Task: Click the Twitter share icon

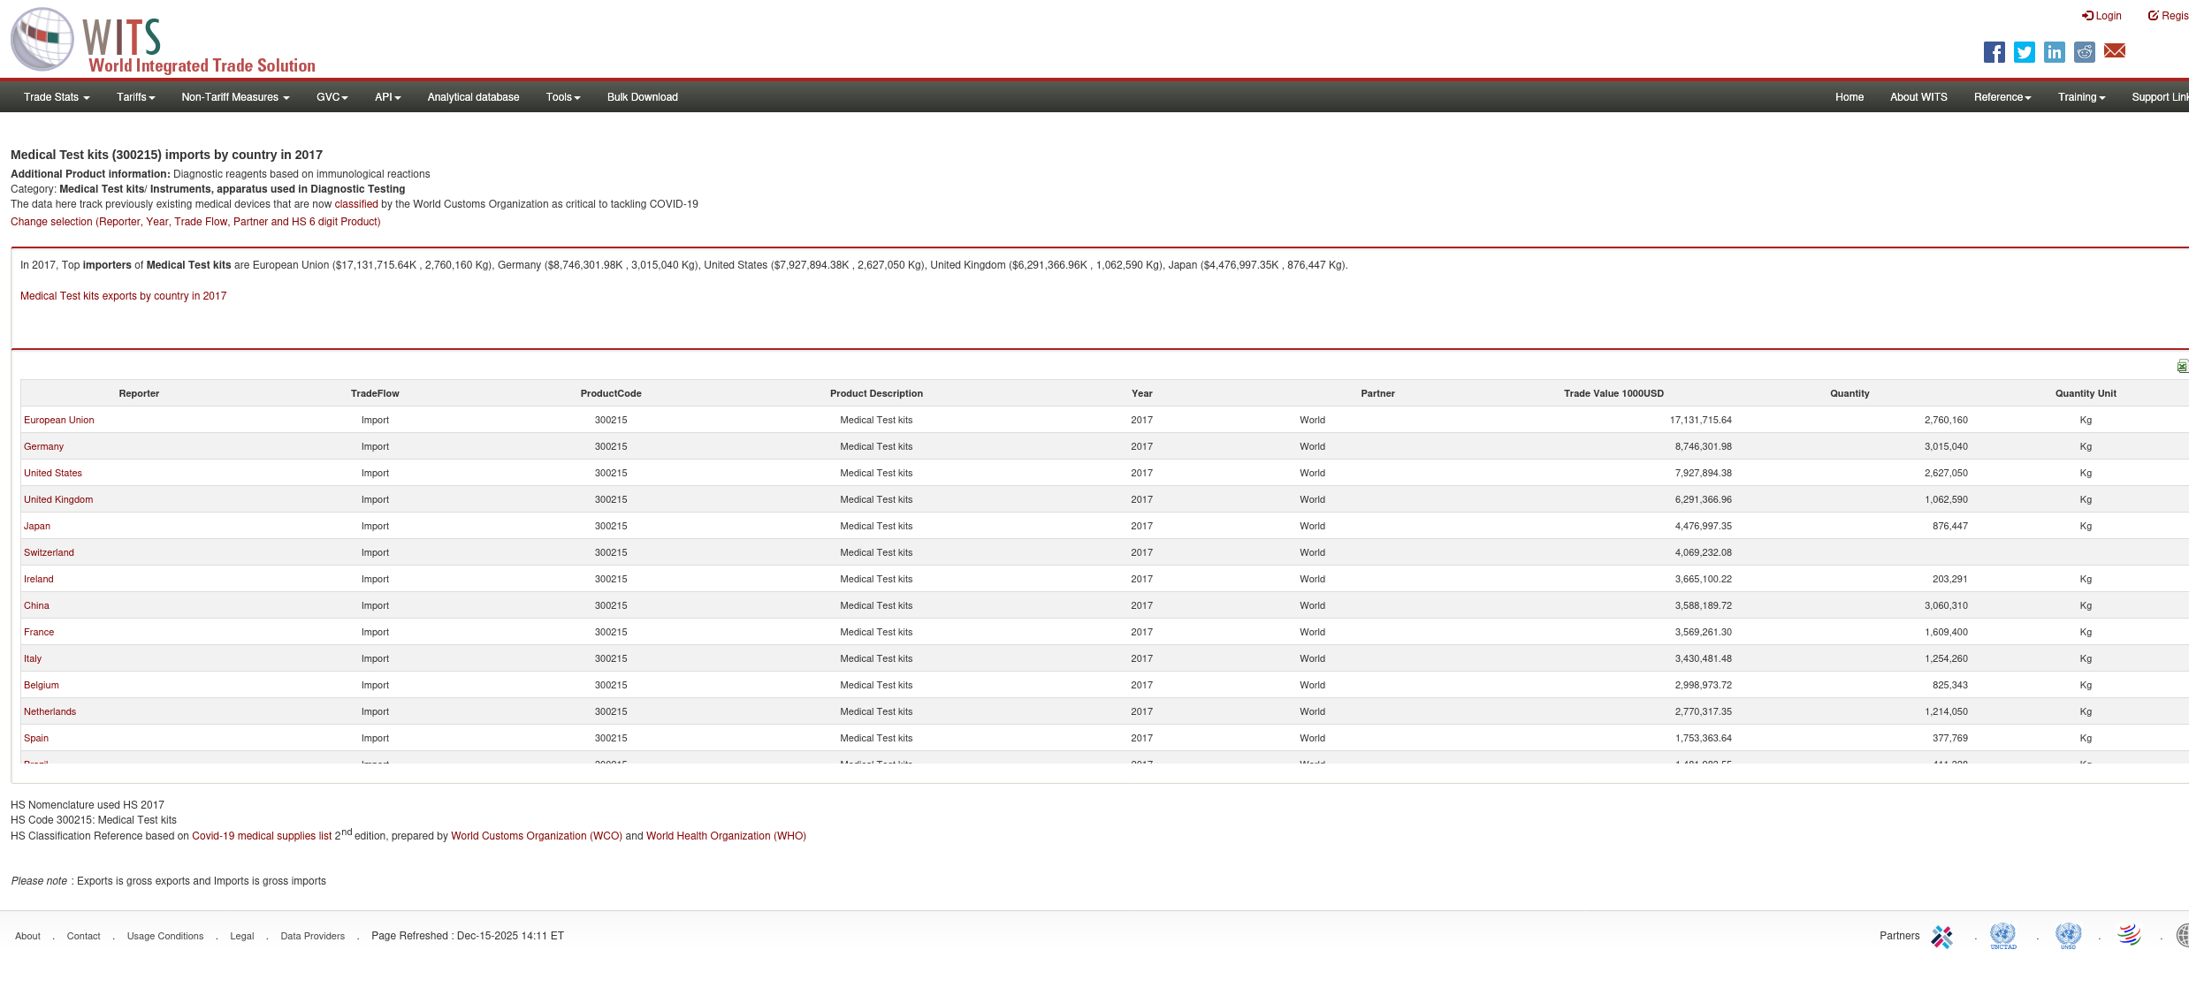Action: (x=2024, y=52)
